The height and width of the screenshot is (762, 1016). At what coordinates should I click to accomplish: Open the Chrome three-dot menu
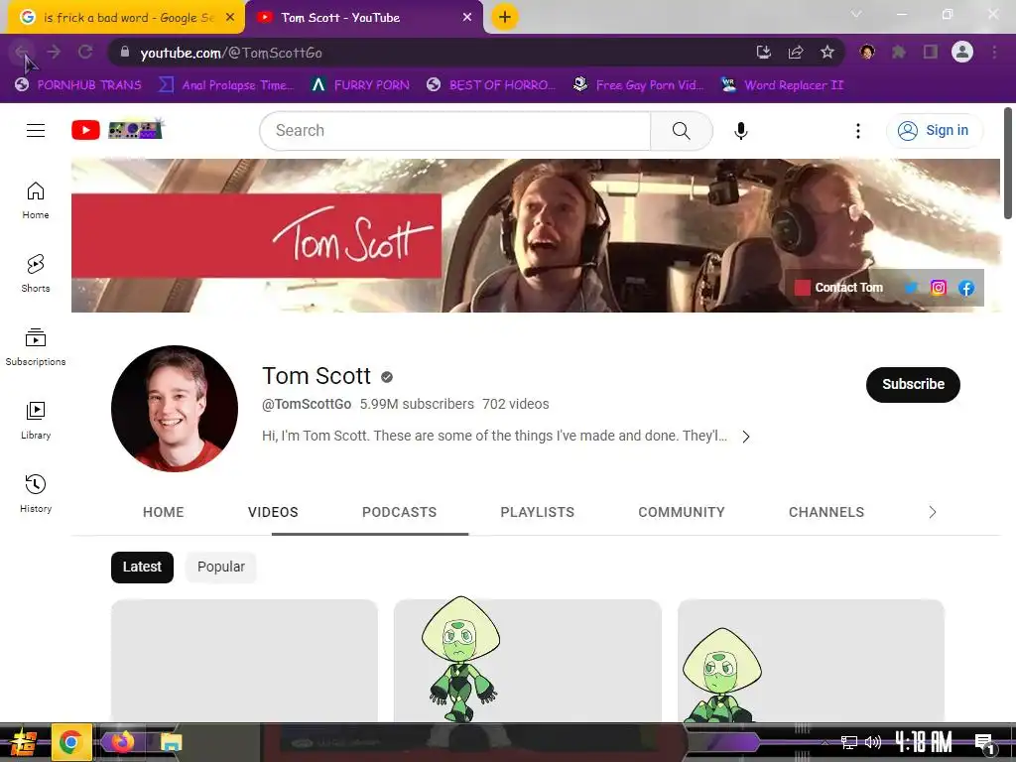click(994, 52)
